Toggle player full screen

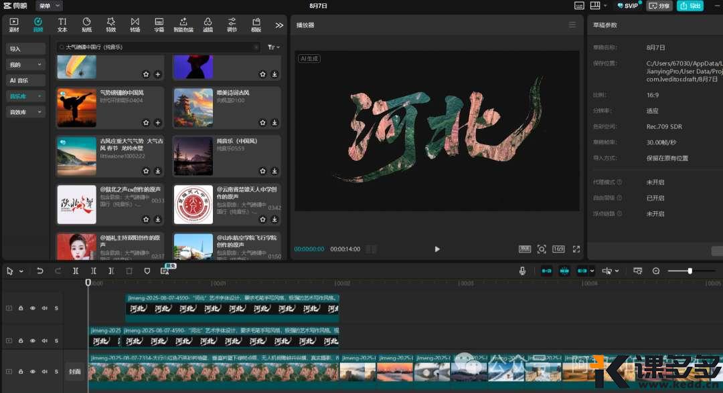[x=576, y=249]
